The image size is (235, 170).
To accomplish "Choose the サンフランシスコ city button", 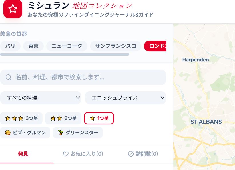I will (115, 46).
